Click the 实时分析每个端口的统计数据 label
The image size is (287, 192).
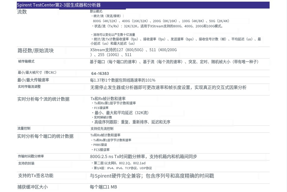tap(45, 136)
